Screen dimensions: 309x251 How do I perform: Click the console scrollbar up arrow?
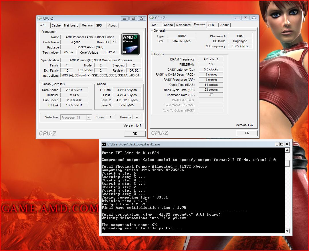pos(287,150)
